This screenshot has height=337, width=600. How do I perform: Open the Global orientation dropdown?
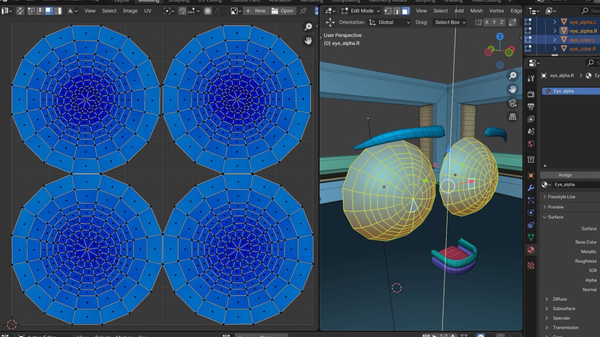pos(389,23)
